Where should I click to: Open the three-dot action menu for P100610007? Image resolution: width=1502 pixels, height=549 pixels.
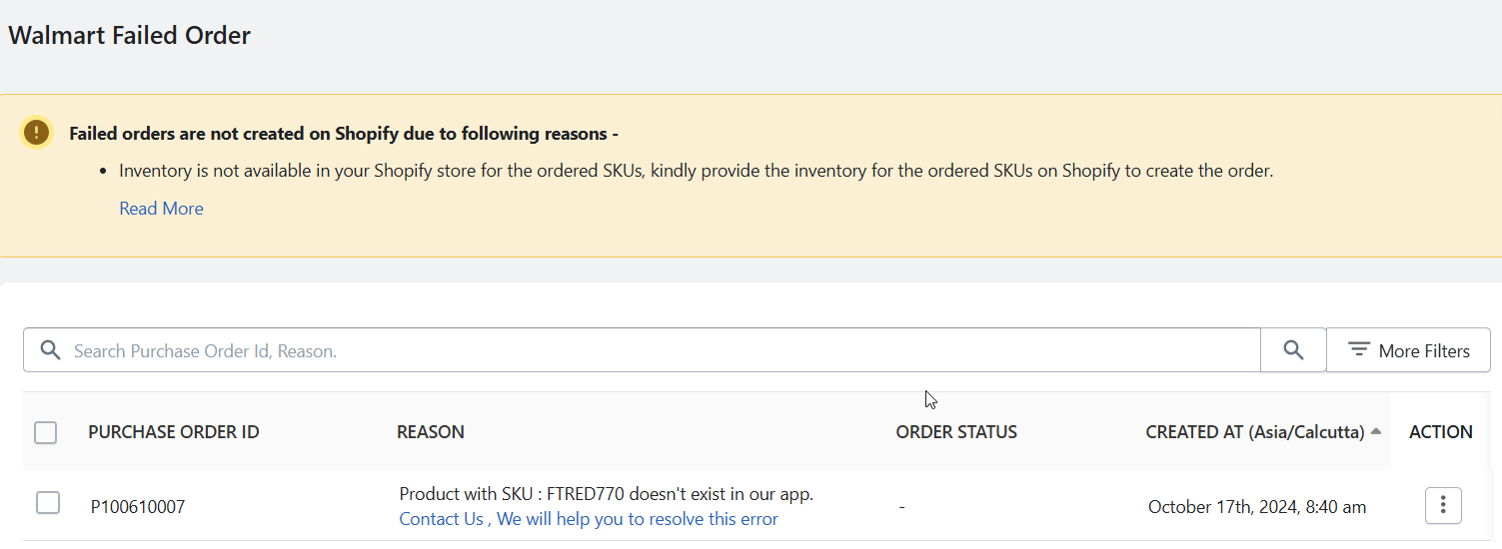point(1443,505)
